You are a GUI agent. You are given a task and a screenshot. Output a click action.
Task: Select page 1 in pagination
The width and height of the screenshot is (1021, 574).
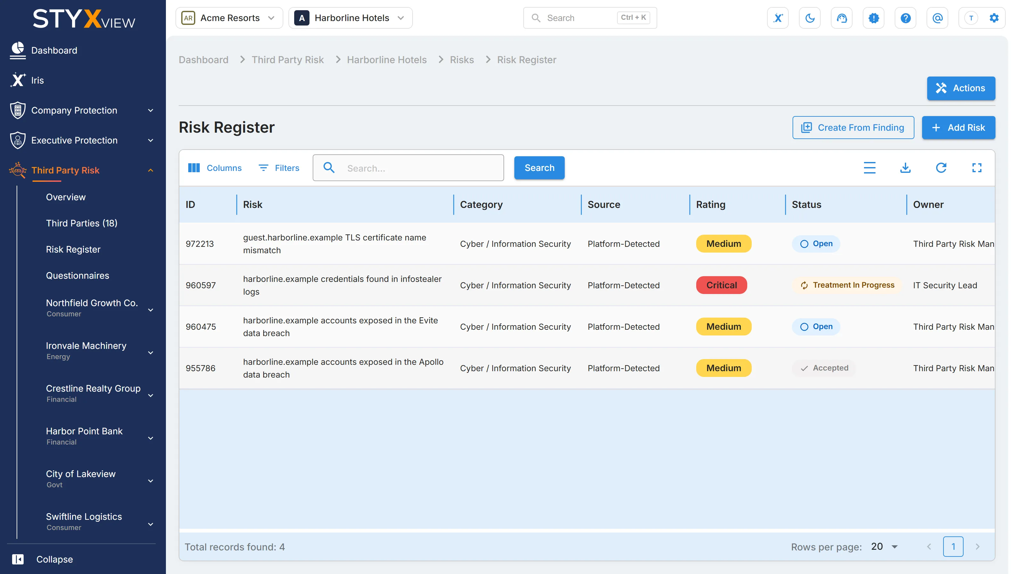pyautogui.click(x=953, y=547)
